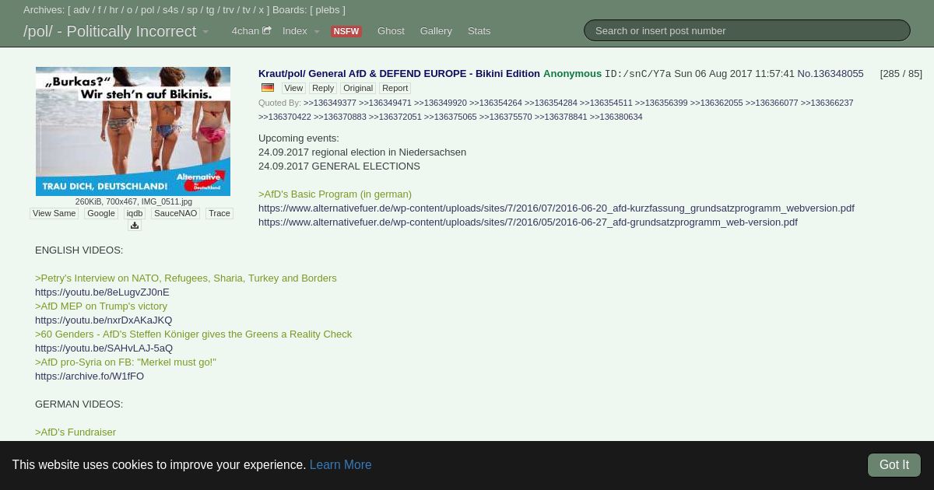This screenshot has height=490, width=934.
Task: Search image with iqdb button
Action: (x=135, y=213)
